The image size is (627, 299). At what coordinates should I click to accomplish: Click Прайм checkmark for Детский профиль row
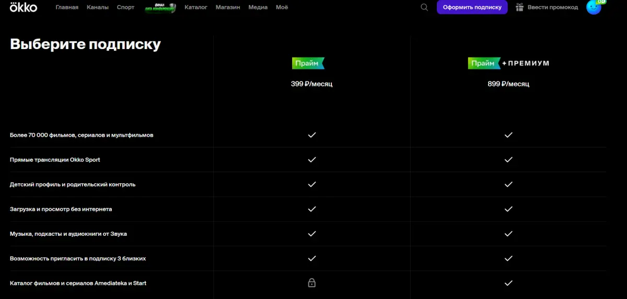click(312, 184)
